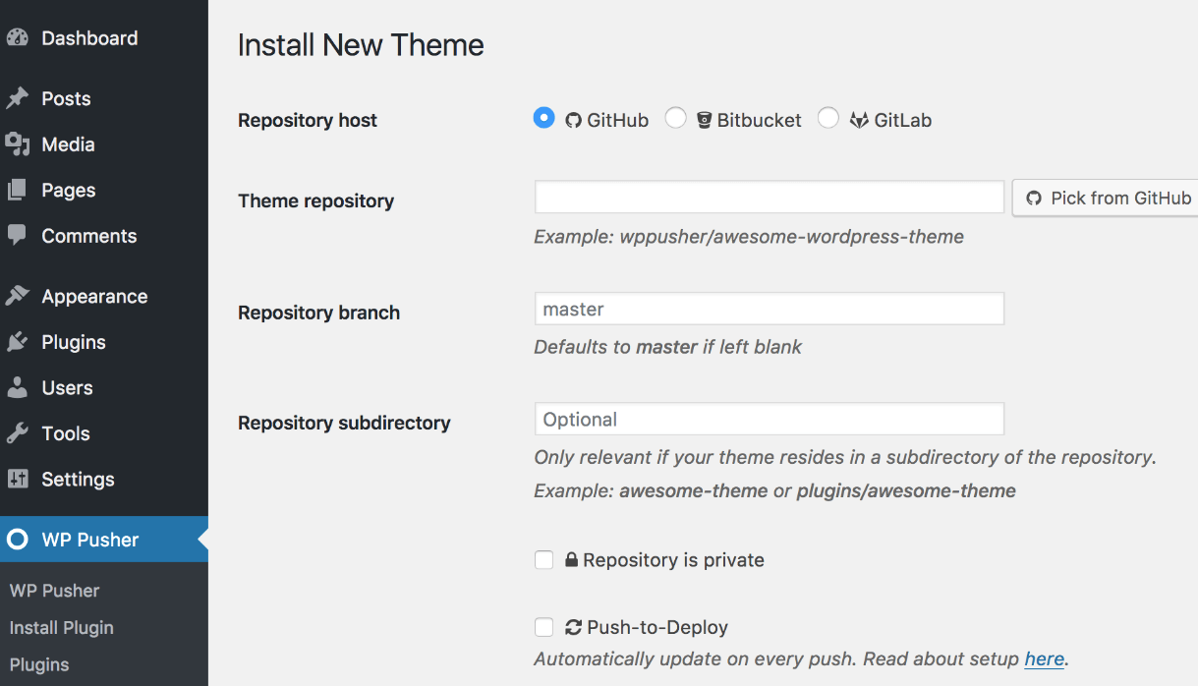Open the Settings menu item
This screenshot has width=1198, height=686.
coord(78,479)
